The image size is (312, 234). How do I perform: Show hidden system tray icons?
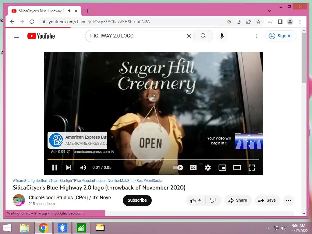point(268,228)
